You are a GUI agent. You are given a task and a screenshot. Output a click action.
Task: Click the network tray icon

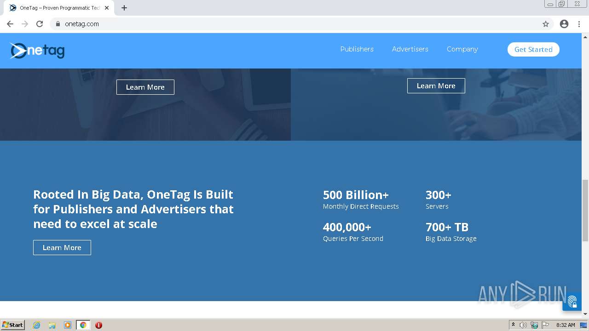[534, 325]
